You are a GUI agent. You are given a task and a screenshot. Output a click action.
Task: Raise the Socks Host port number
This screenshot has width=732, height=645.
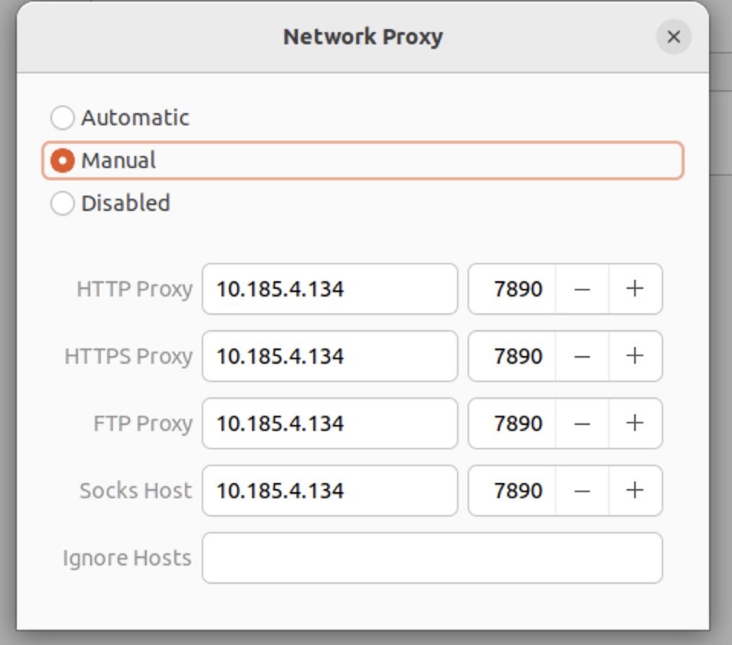click(x=635, y=491)
